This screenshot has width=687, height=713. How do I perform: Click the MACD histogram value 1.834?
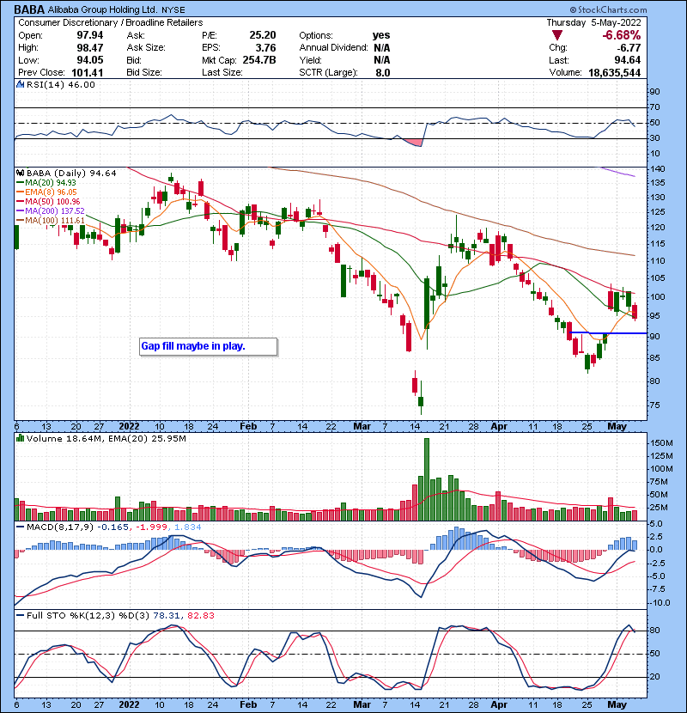pos(187,527)
